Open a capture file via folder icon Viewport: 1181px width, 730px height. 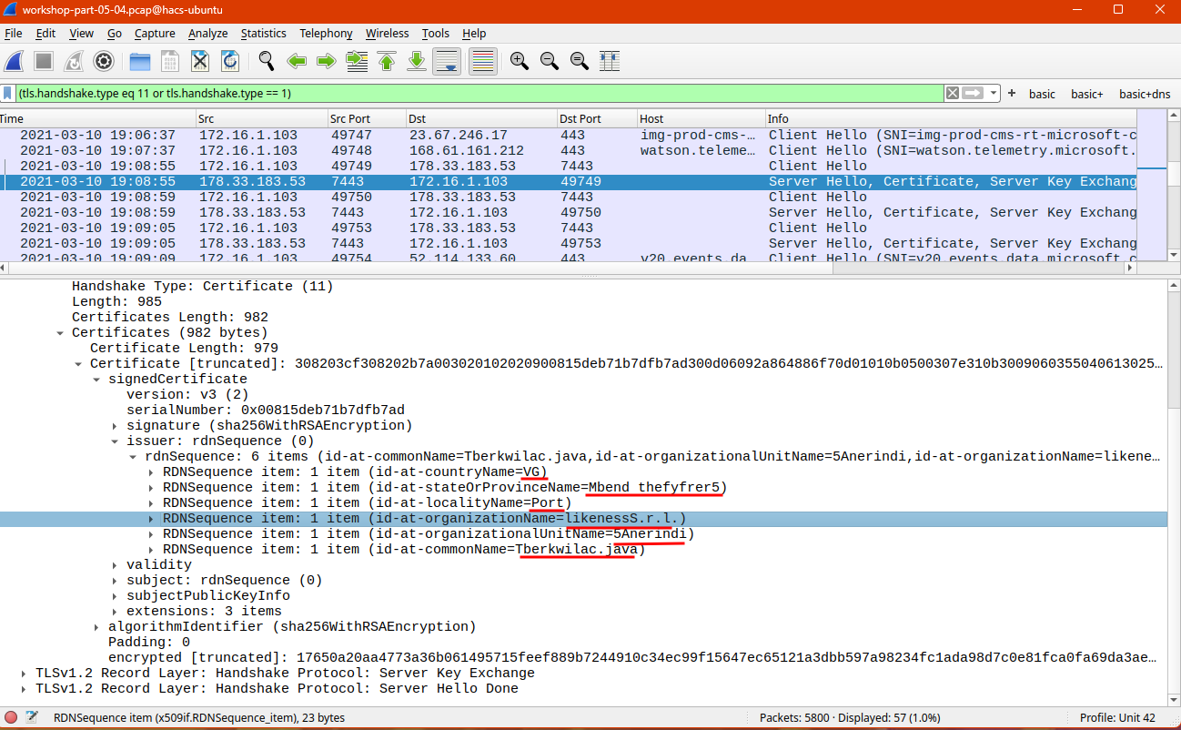(x=140, y=61)
